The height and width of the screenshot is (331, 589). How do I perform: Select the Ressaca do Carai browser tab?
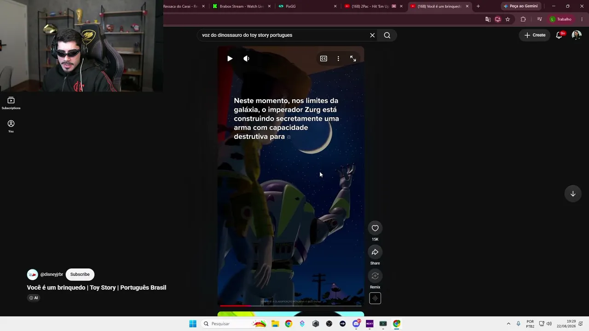pos(184,6)
